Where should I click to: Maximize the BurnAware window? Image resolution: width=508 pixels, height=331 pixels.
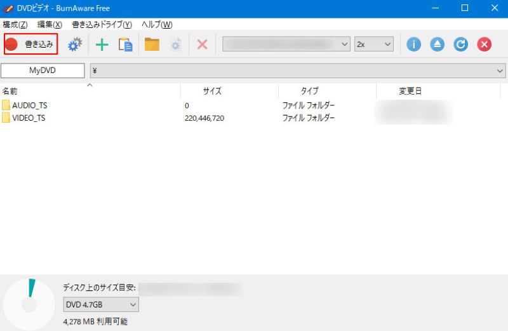pyautogui.click(x=465, y=8)
